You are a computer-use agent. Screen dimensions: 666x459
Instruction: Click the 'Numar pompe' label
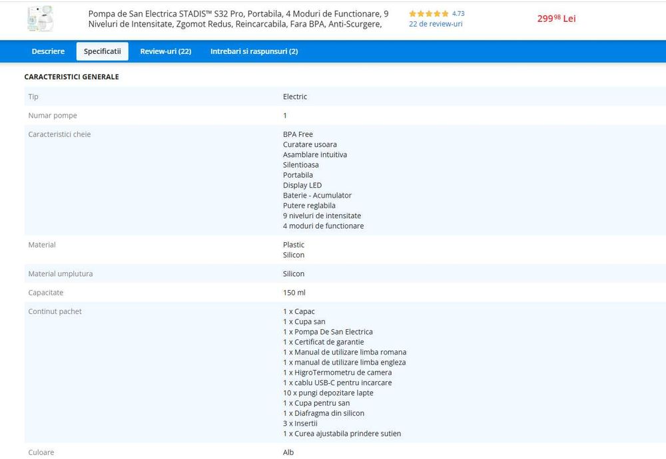[x=53, y=115]
